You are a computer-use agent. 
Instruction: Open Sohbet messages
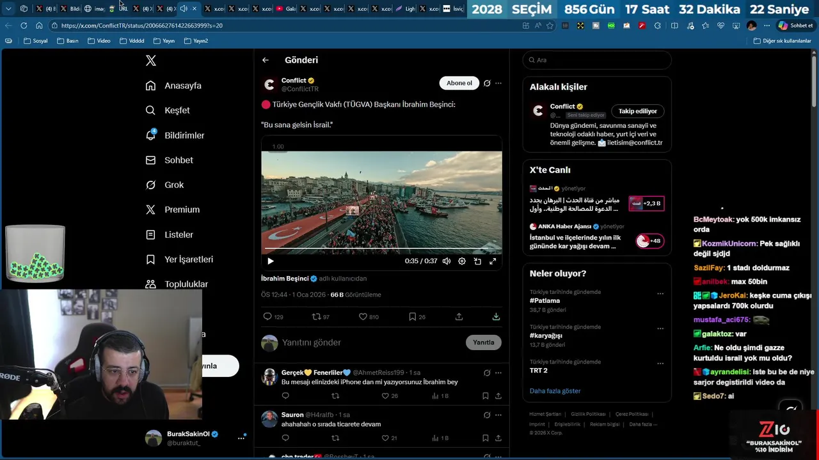[x=169, y=160]
